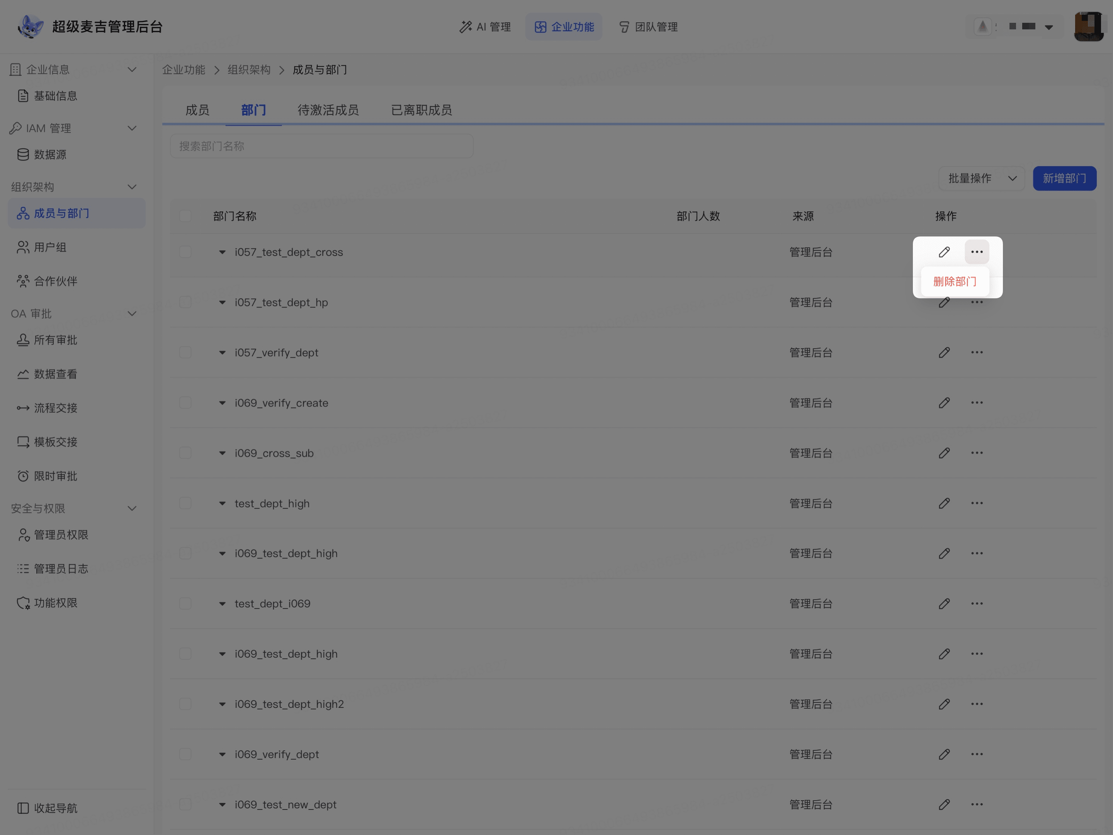
Task: Switch to the 成员 tab
Action: point(197,110)
